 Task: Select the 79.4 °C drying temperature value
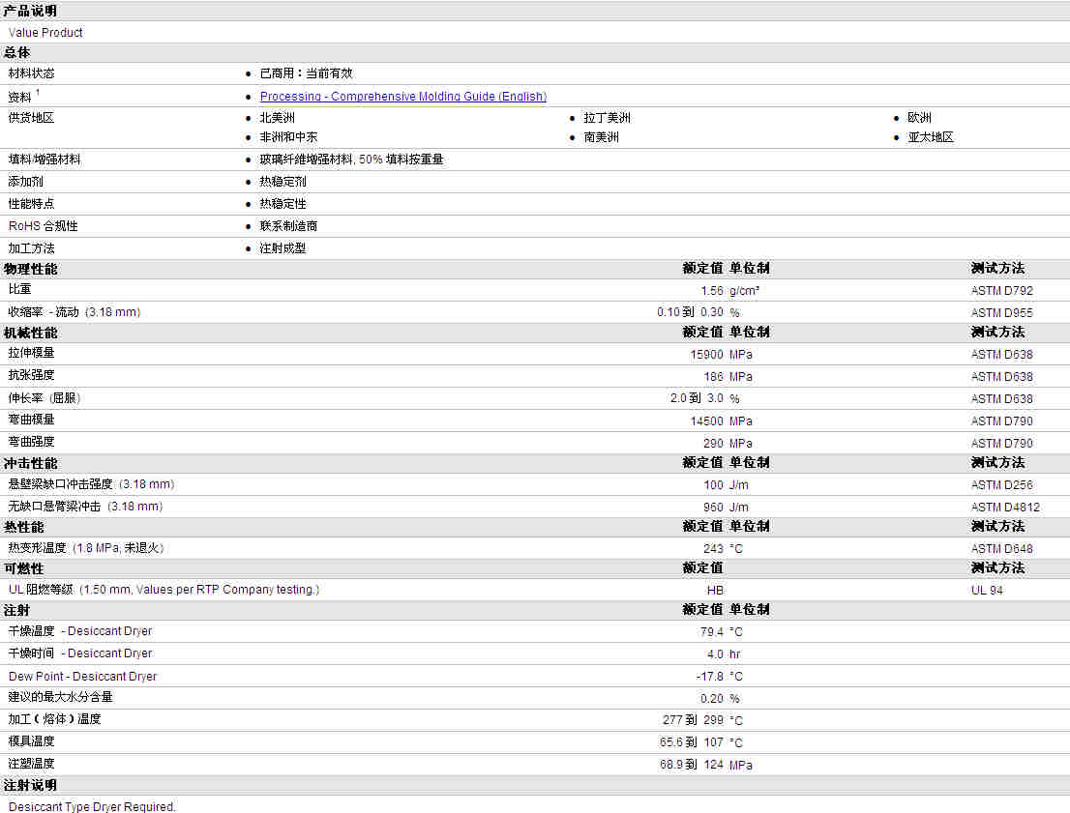tap(722, 631)
